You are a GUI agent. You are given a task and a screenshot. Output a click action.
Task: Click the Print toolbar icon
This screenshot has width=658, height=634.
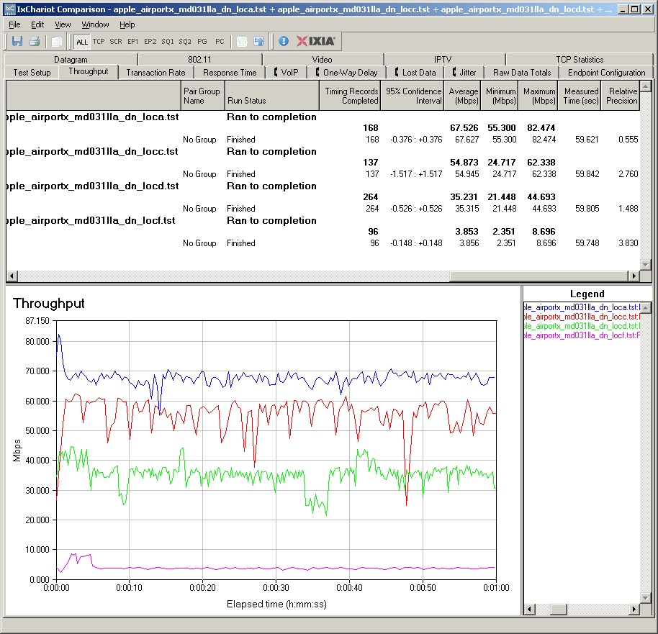tap(35, 41)
